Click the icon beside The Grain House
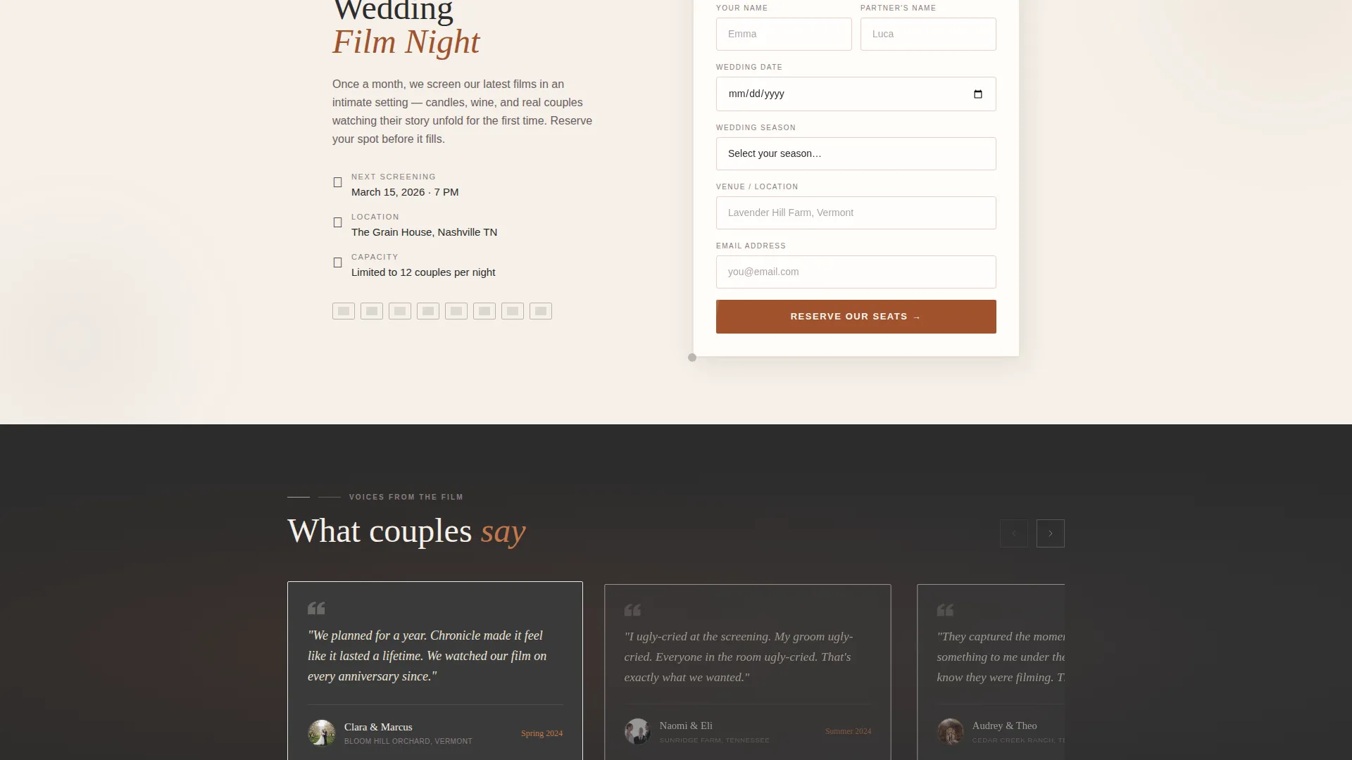Viewport: 1352px width, 760px height. (x=338, y=222)
